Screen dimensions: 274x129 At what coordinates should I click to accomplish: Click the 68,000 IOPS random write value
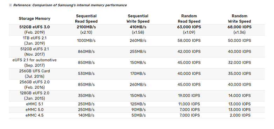tap(239, 27)
